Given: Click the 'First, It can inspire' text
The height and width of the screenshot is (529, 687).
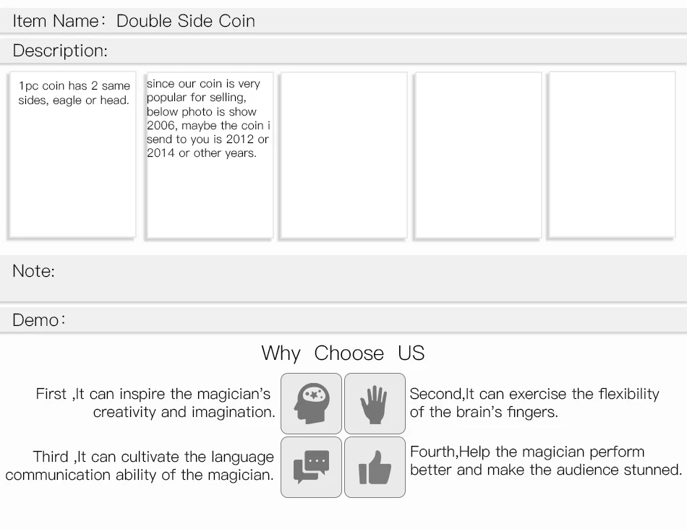Looking at the screenshot, I should point(155,403).
